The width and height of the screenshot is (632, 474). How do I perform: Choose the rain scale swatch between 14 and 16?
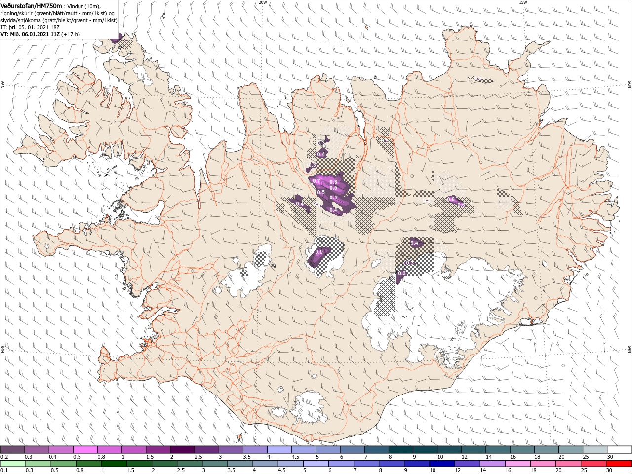click(493, 464)
